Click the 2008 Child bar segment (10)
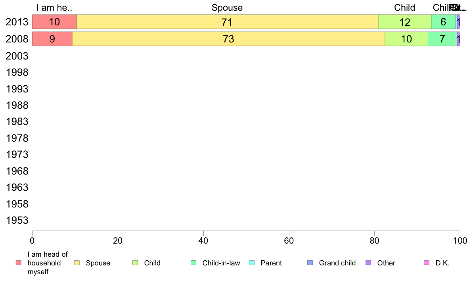Screen dimensions: 471x292 point(406,39)
